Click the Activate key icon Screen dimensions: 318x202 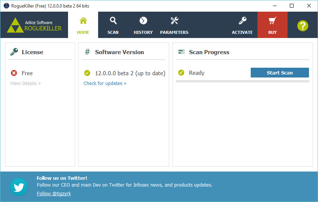pos(242,21)
